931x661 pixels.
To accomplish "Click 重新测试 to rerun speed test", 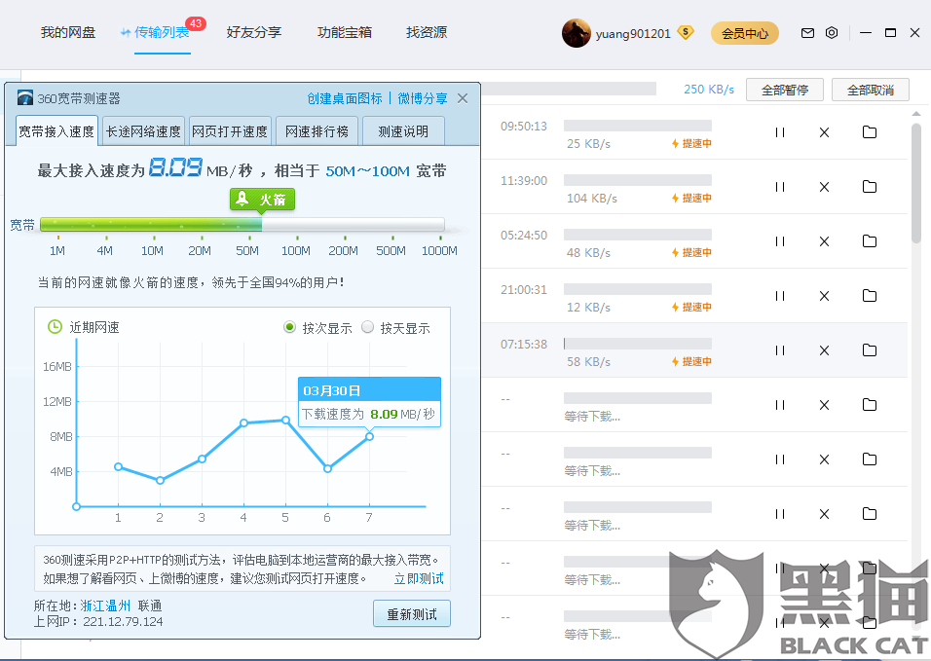I will click(412, 614).
